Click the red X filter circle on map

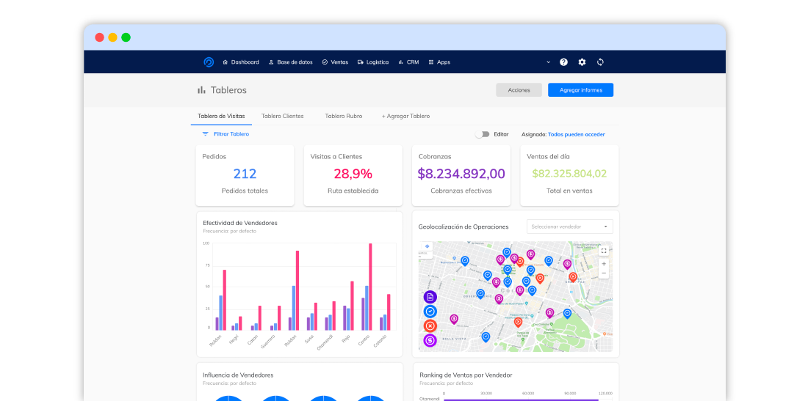point(430,326)
